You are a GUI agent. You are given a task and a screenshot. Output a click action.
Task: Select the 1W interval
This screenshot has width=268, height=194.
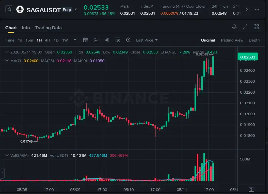(65, 40)
